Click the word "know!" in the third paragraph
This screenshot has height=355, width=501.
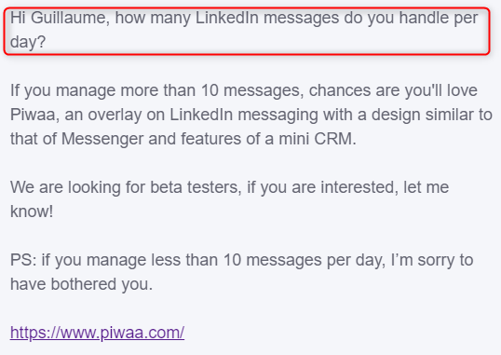coord(32,212)
